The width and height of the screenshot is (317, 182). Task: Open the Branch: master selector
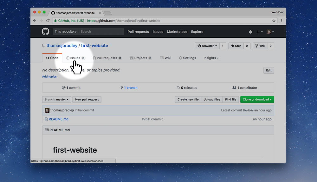click(56, 99)
